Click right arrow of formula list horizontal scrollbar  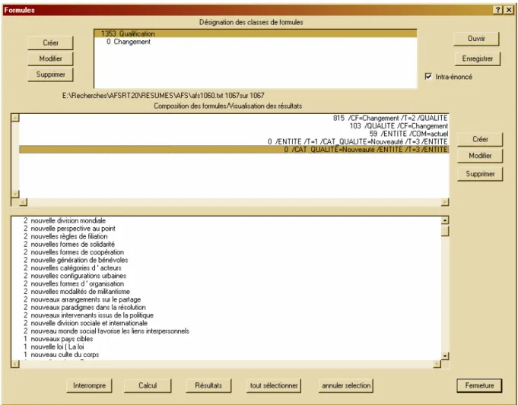pyautogui.click(x=445, y=201)
